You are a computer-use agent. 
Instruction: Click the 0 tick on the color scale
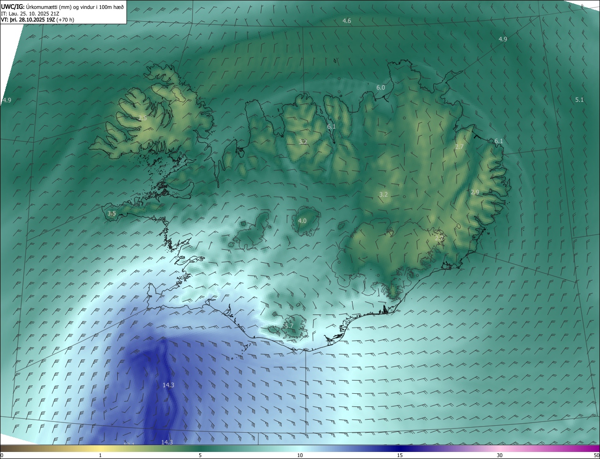(2, 456)
